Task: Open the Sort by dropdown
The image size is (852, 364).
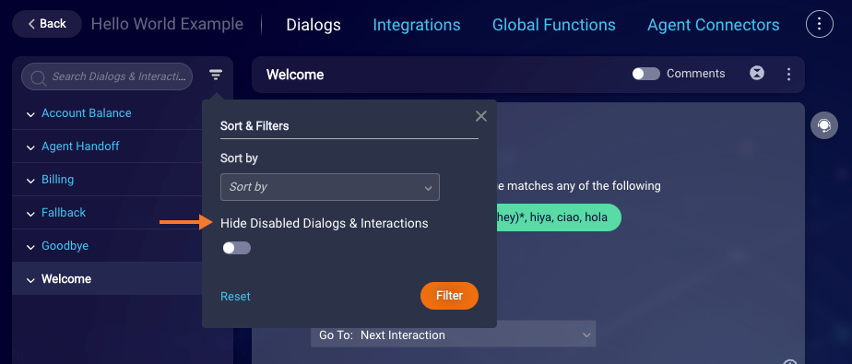Action: coord(330,187)
